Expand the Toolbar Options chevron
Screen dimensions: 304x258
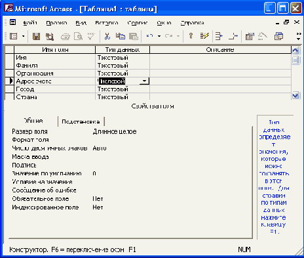click(298, 36)
